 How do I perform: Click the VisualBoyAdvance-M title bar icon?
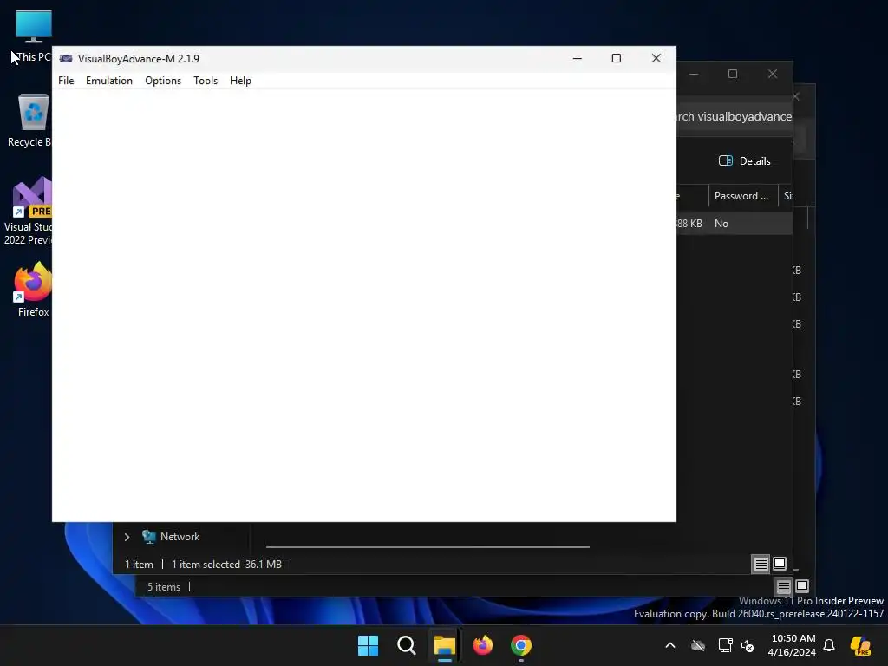[66, 58]
